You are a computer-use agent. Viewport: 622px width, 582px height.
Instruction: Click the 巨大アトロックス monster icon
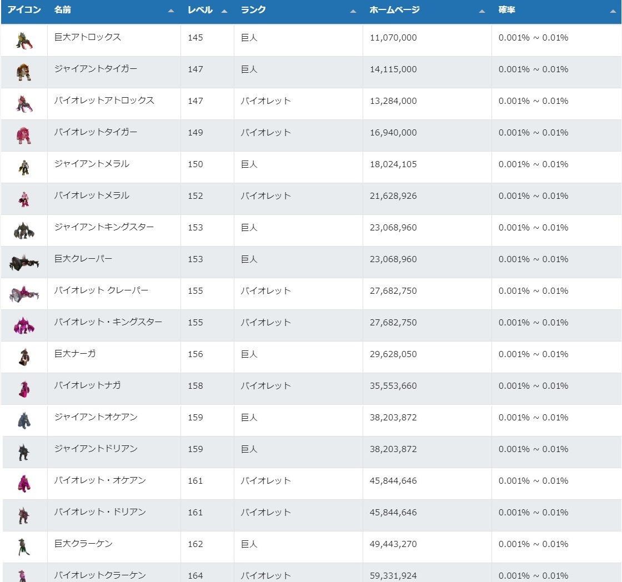(24, 41)
